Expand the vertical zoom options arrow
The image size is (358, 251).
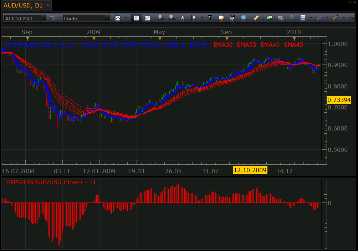(x=202, y=17)
